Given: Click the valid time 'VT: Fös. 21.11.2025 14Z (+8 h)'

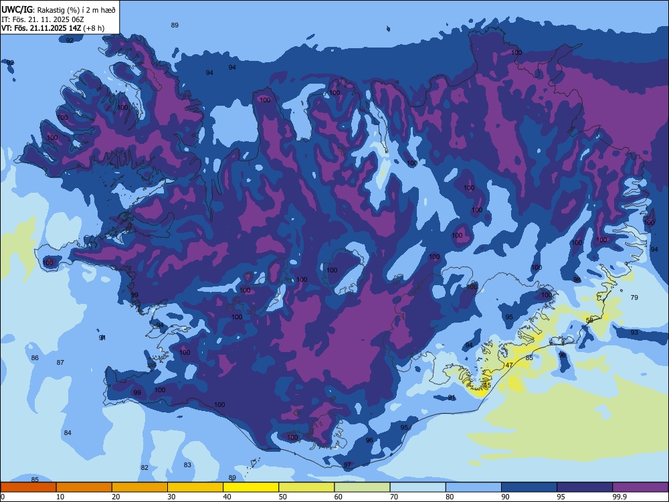Looking at the screenshot, I should [53, 28].
